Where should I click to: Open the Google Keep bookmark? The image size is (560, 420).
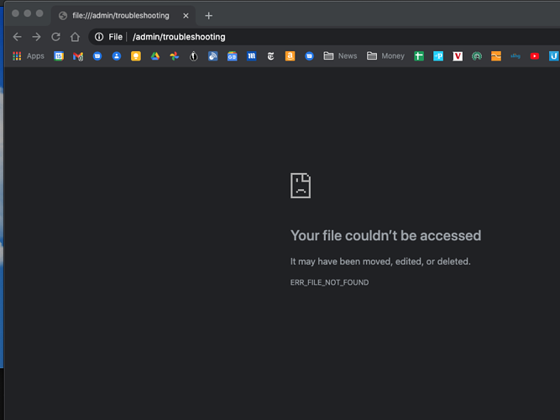coord(136,56)
